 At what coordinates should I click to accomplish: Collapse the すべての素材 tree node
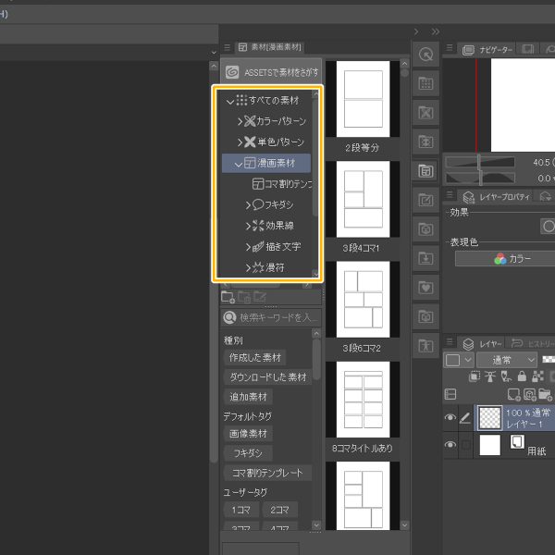pos(230,102)
